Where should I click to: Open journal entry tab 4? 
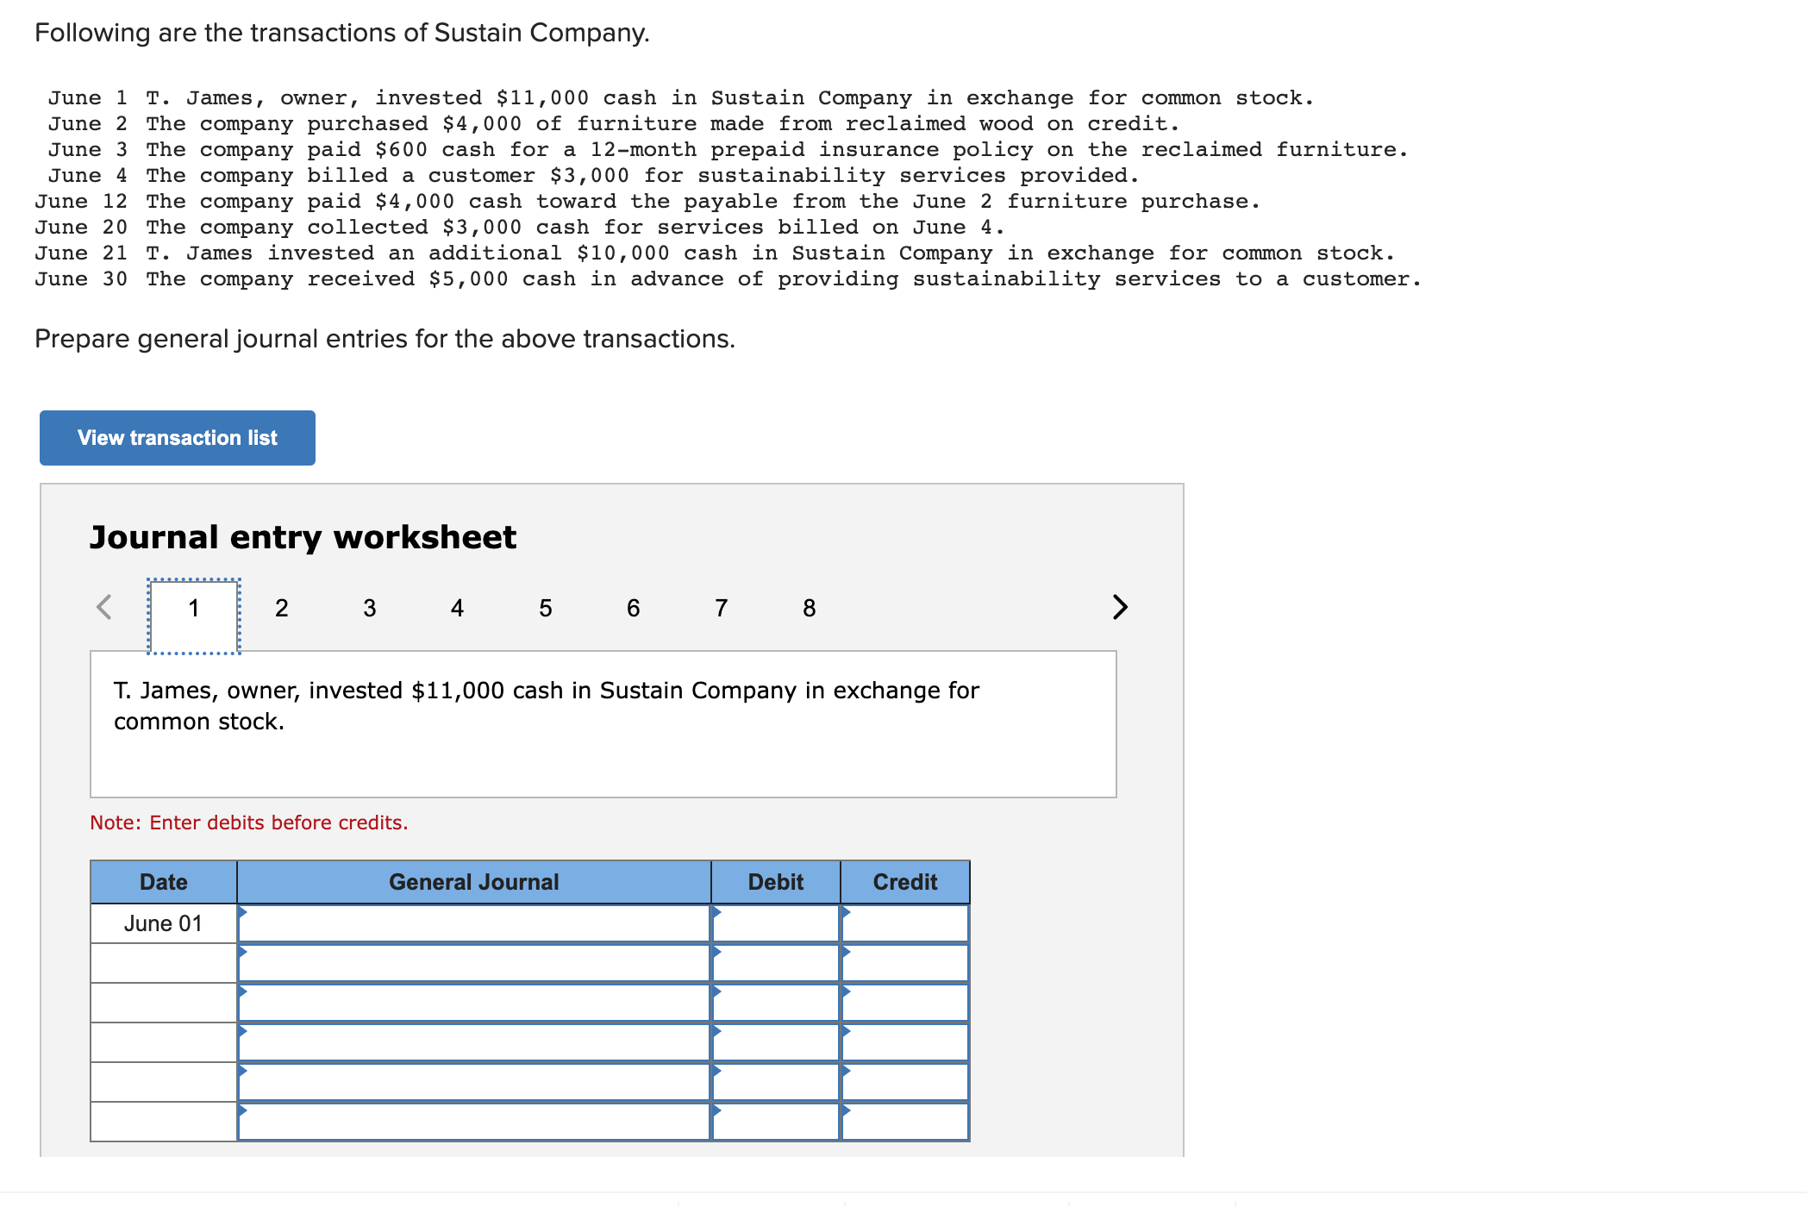[x=458, y=609]
